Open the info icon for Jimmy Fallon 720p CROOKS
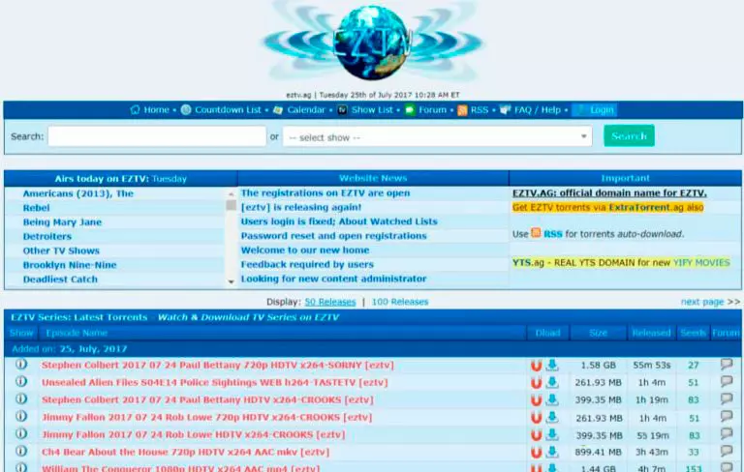Image resolution: width=744 pixels, height=472 pixels. (x=21, y=417)
